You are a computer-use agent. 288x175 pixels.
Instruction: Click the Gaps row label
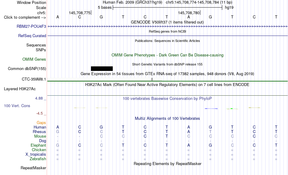[x=41, y=123]
